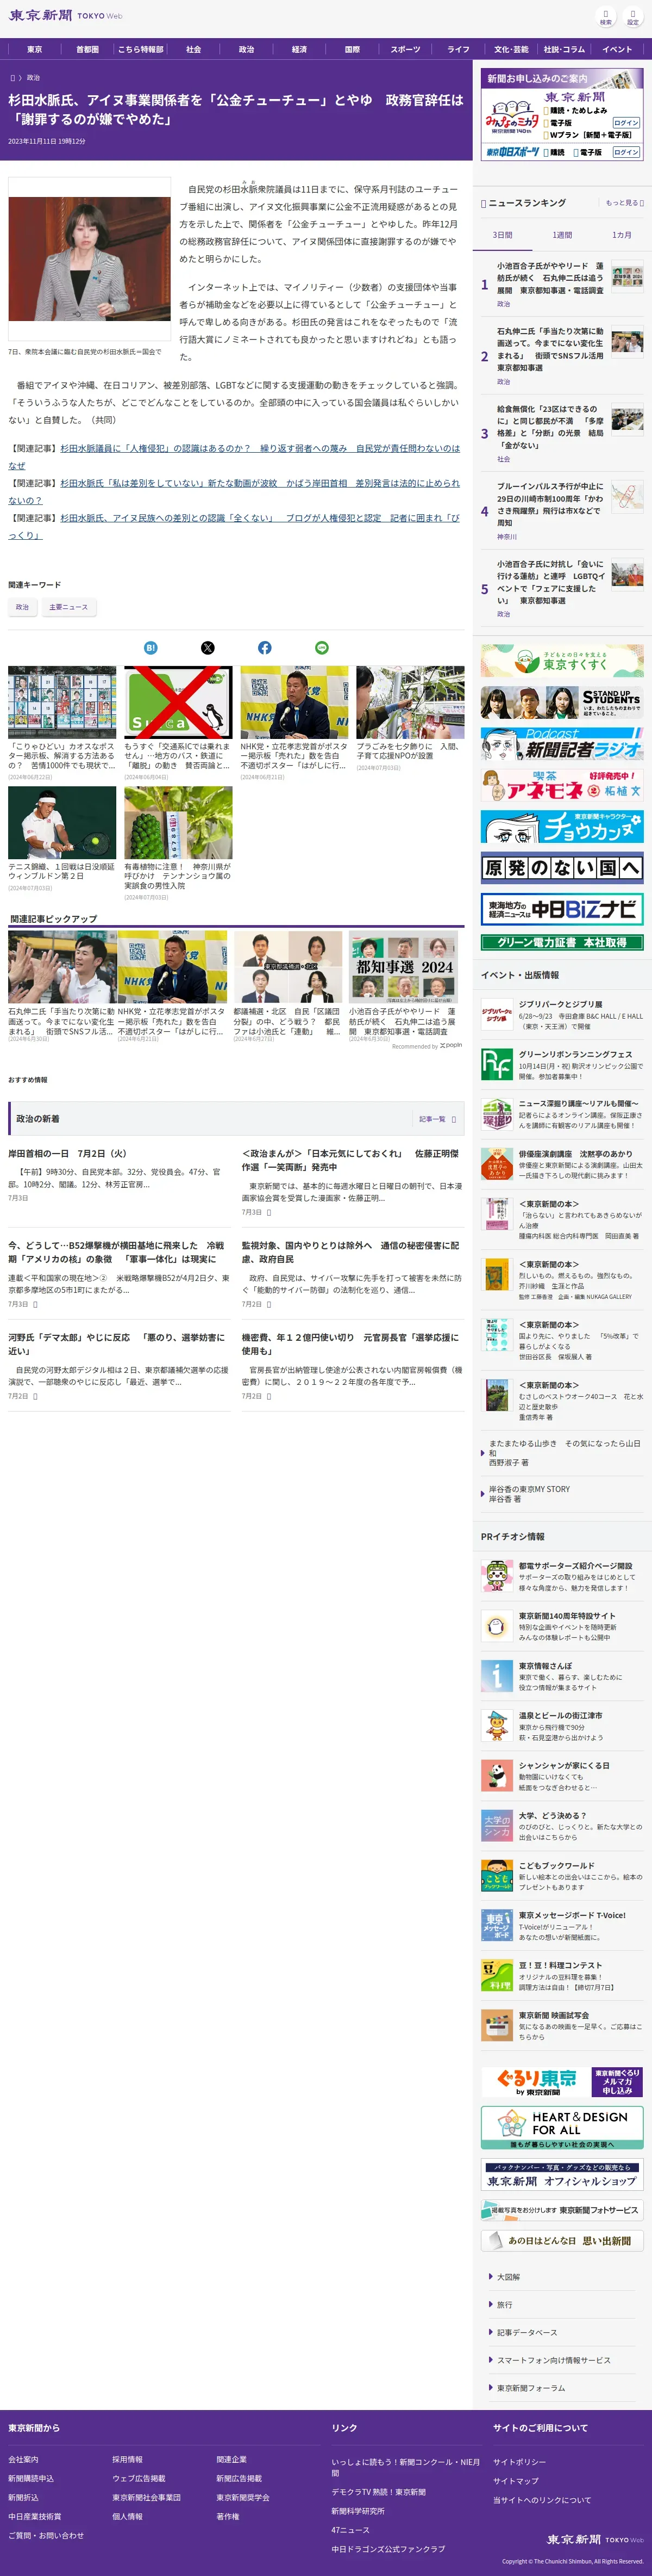Click the 政治 keyword tag
Screen dimensions: 652x2576
coord(22,607)
